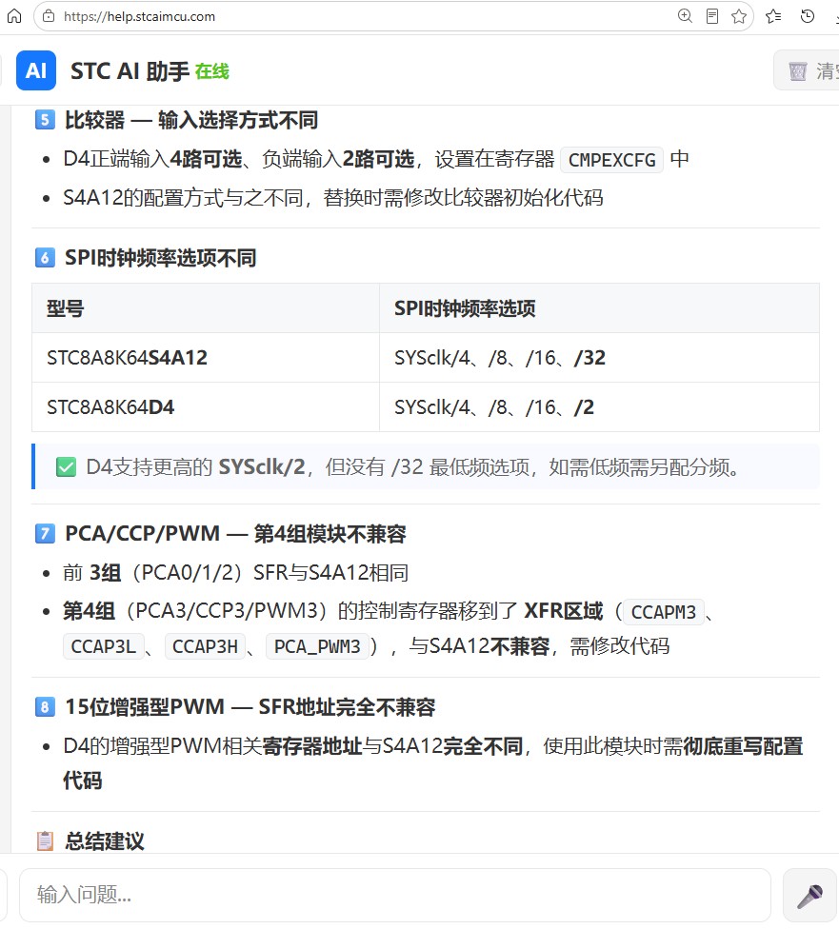Click heading 15位增强型PWM — SFR地址完全不兼容
The height and width of the screenshot is (929, 839).
pos(250,707)
